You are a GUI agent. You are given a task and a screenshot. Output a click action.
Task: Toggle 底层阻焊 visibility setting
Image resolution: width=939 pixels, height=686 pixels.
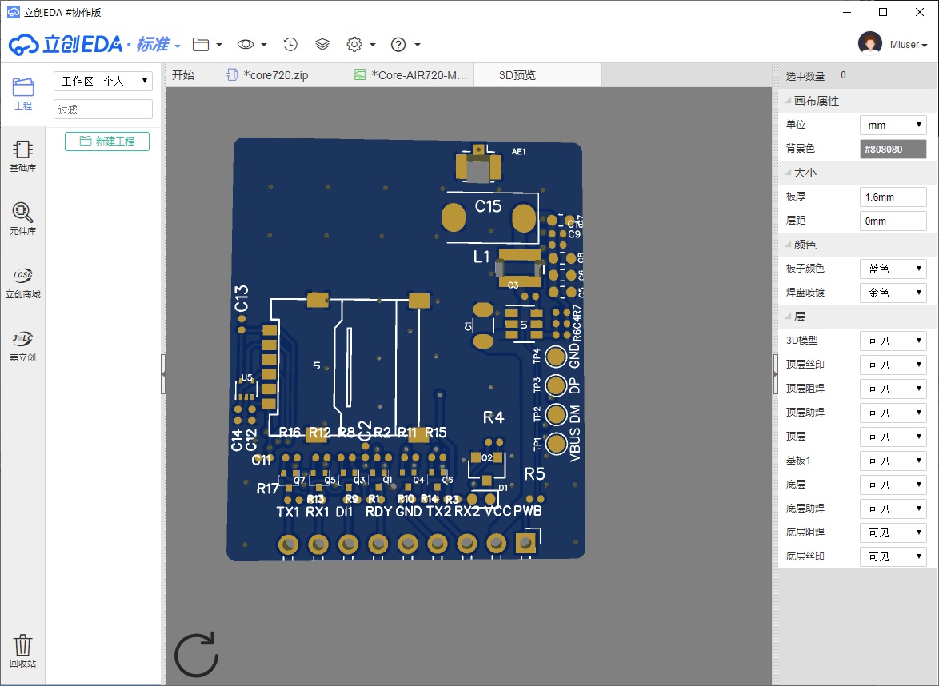point(893,532)
